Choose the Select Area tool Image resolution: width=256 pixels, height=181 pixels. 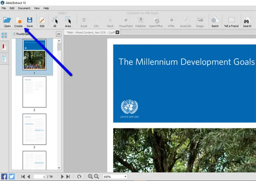point(68,22)
